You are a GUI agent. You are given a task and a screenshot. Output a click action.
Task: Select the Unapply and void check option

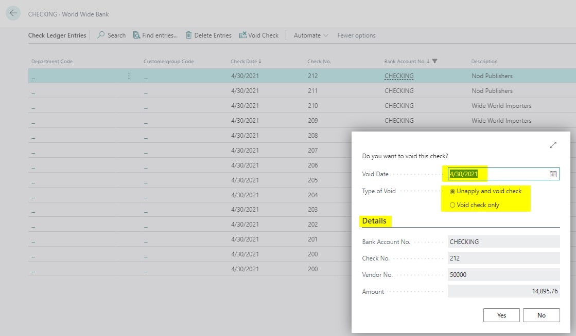pyautogui.click(x=452, y=191)
